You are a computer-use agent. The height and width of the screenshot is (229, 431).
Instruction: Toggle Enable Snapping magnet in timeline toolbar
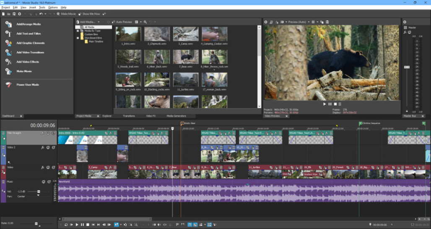[190, 225]
